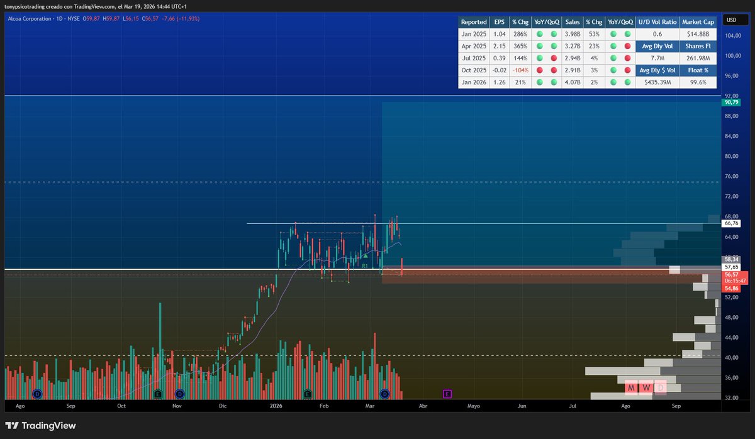Click the earnings E marker before Feb
The image size is (755, 439).
306,394
